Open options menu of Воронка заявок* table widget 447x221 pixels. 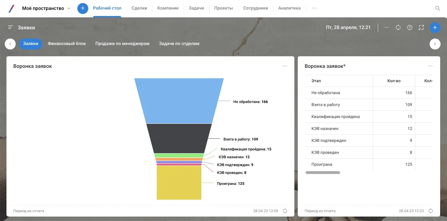[431, 66]
